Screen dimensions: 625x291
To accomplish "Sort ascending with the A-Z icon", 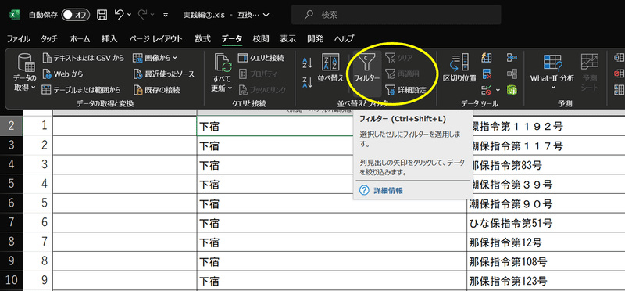I will tap(307, 63).
